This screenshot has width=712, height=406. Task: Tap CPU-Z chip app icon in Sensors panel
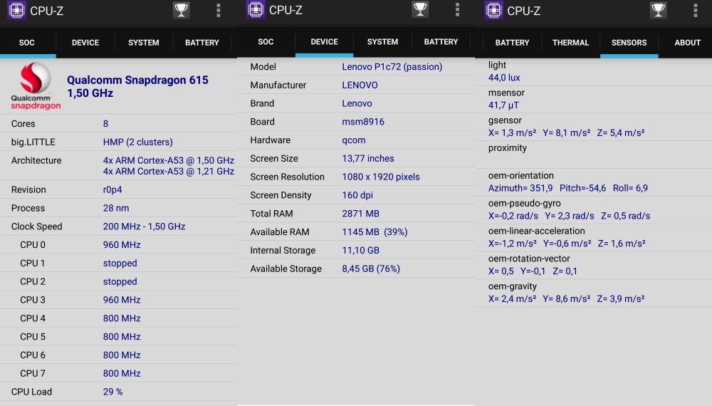tap(493, 11)
